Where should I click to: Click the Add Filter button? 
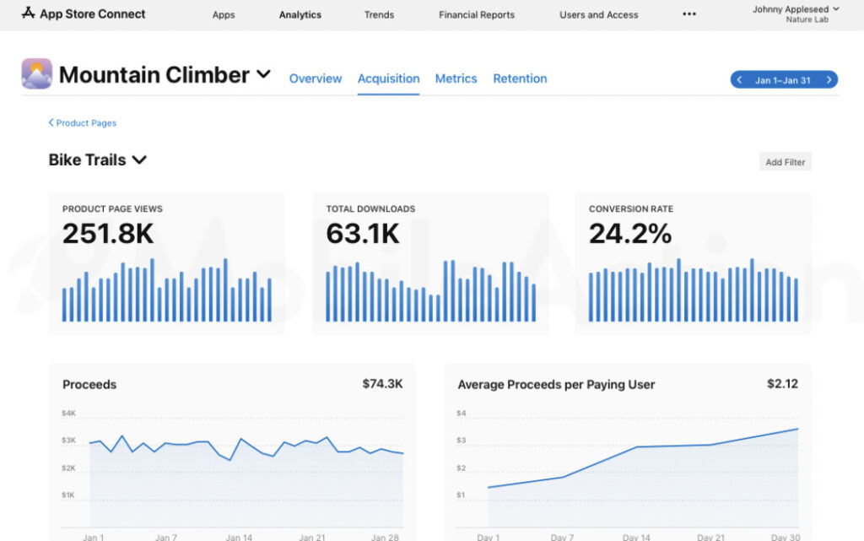coord(786,162)
